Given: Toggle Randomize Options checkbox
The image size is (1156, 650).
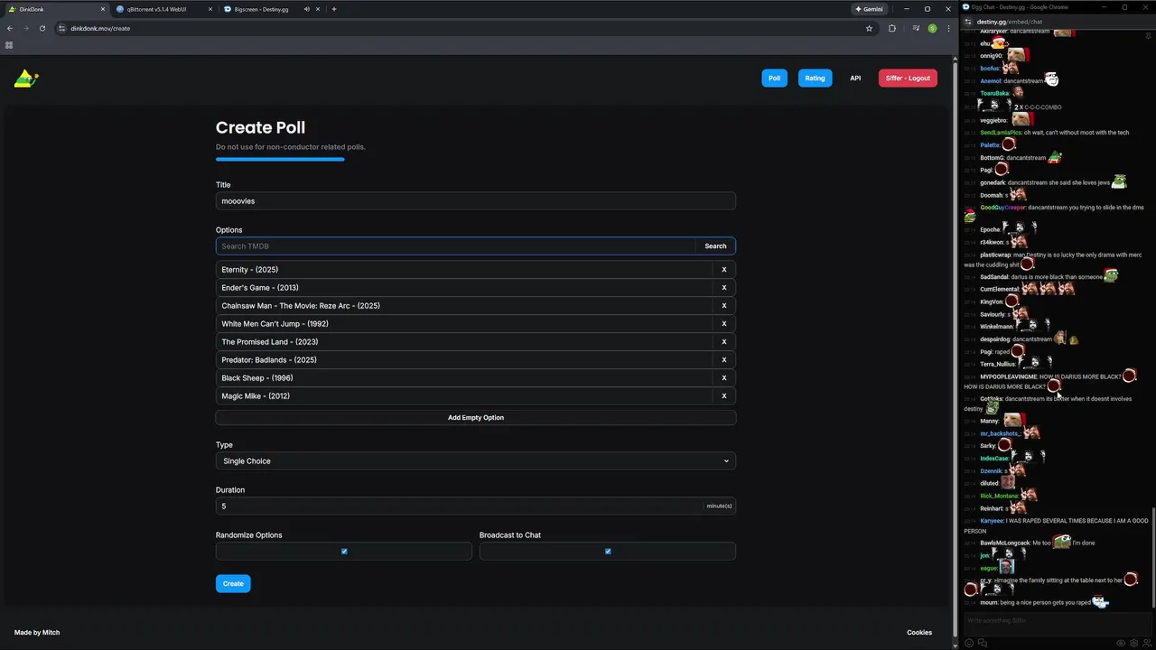Looking at the screenshot, I should point(344,551).
